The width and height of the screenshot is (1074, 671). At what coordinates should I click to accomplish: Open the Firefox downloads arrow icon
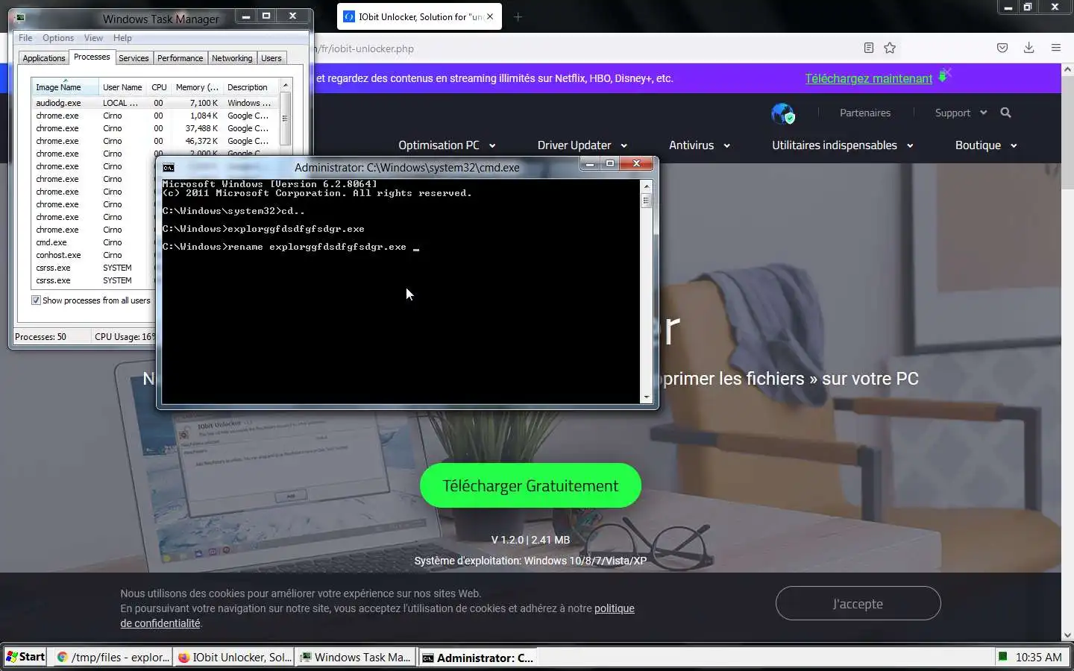[x=1029, y=48]
